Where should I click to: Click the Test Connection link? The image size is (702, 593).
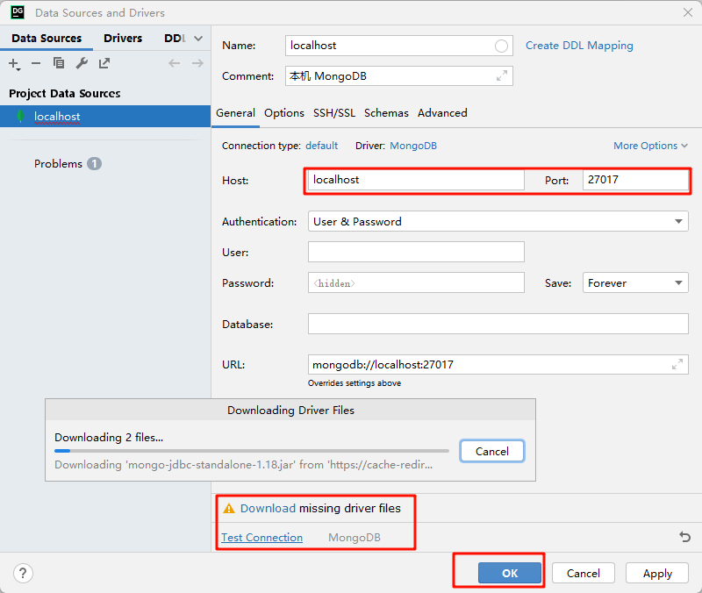point(261,538)
